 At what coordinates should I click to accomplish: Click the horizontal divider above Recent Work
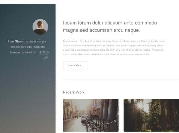[121, 79]
